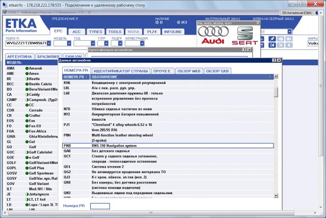Click the PR list scrollbar thumb
The image size is (326, 218).
tap(276, 92)
